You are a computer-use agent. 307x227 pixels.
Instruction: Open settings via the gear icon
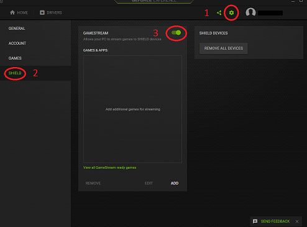pos(231,13)
